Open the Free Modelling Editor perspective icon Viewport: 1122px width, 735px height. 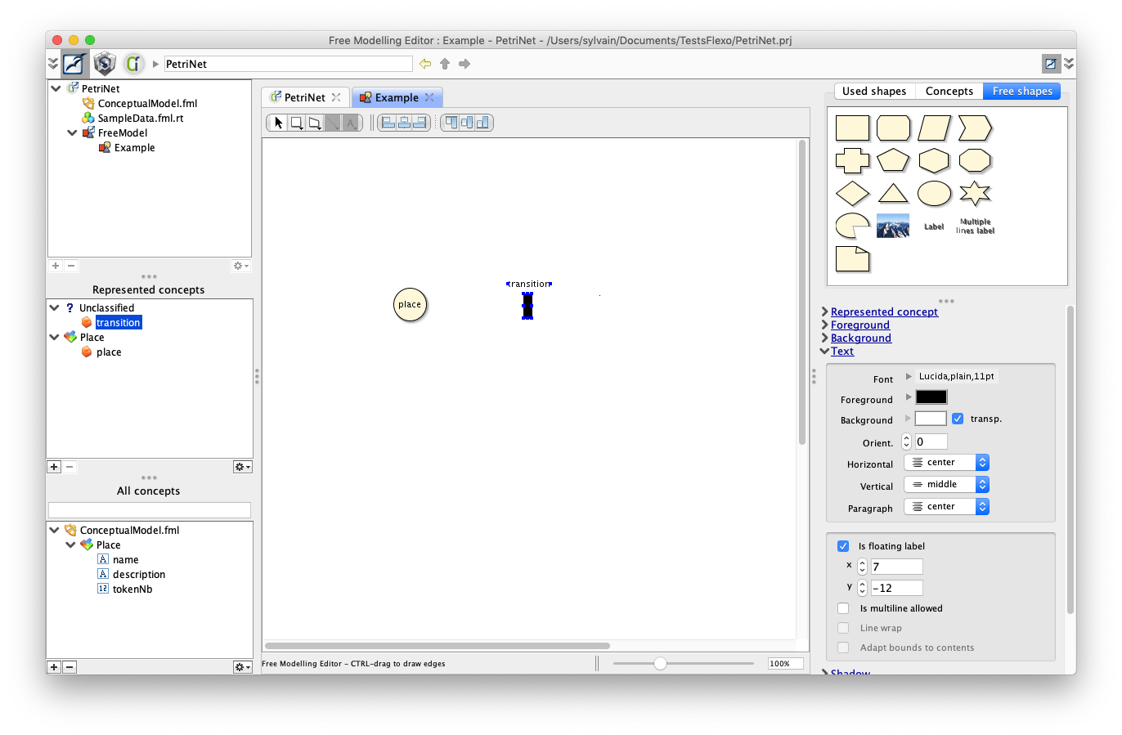pos(74,64)
